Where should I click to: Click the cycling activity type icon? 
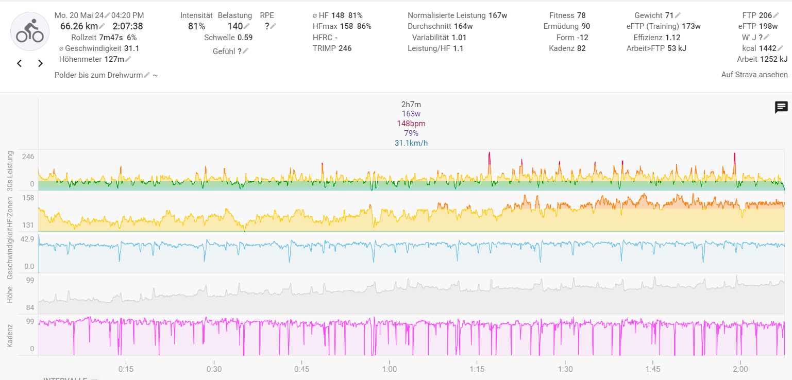pos(30,31)
